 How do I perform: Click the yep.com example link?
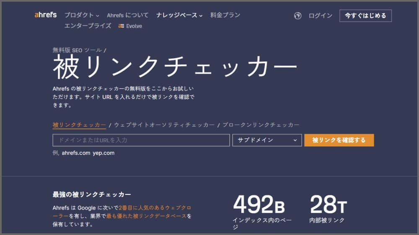click(x=103, y=153)
